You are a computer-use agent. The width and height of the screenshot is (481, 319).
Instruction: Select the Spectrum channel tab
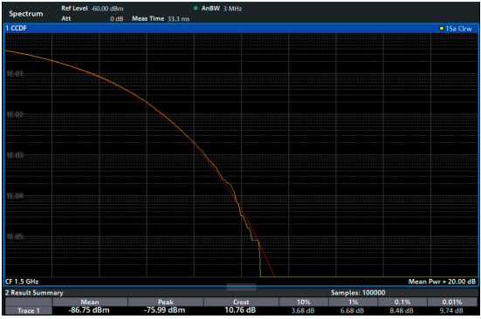point(26,14)
